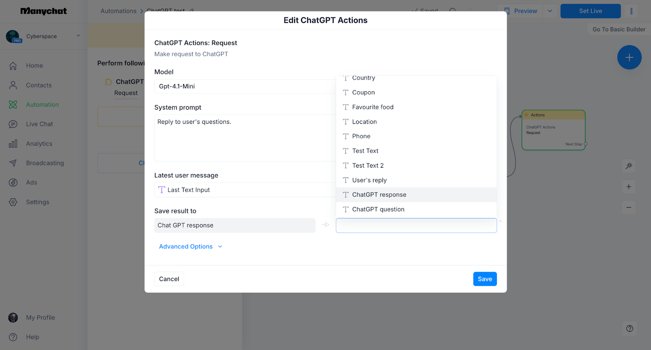651x350 pixels.
Task: Expand Advanced Options section
Action: (x=191, y=246)
